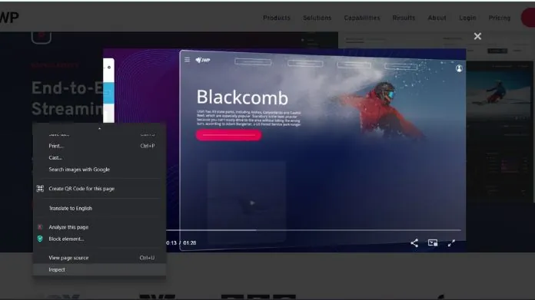Choose Inspect from context menu
Image resolution: width=535 pixels, height=300 pixels.
click(99, 270)
